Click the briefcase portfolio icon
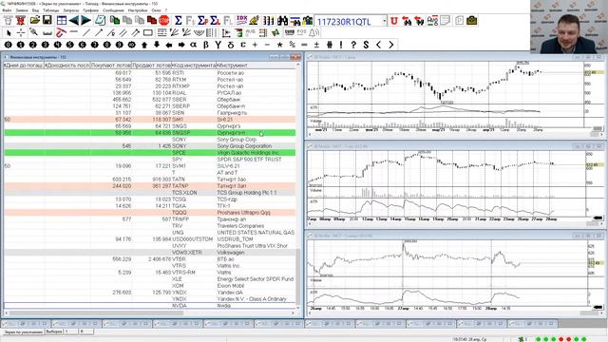 [x=471, y=20]
